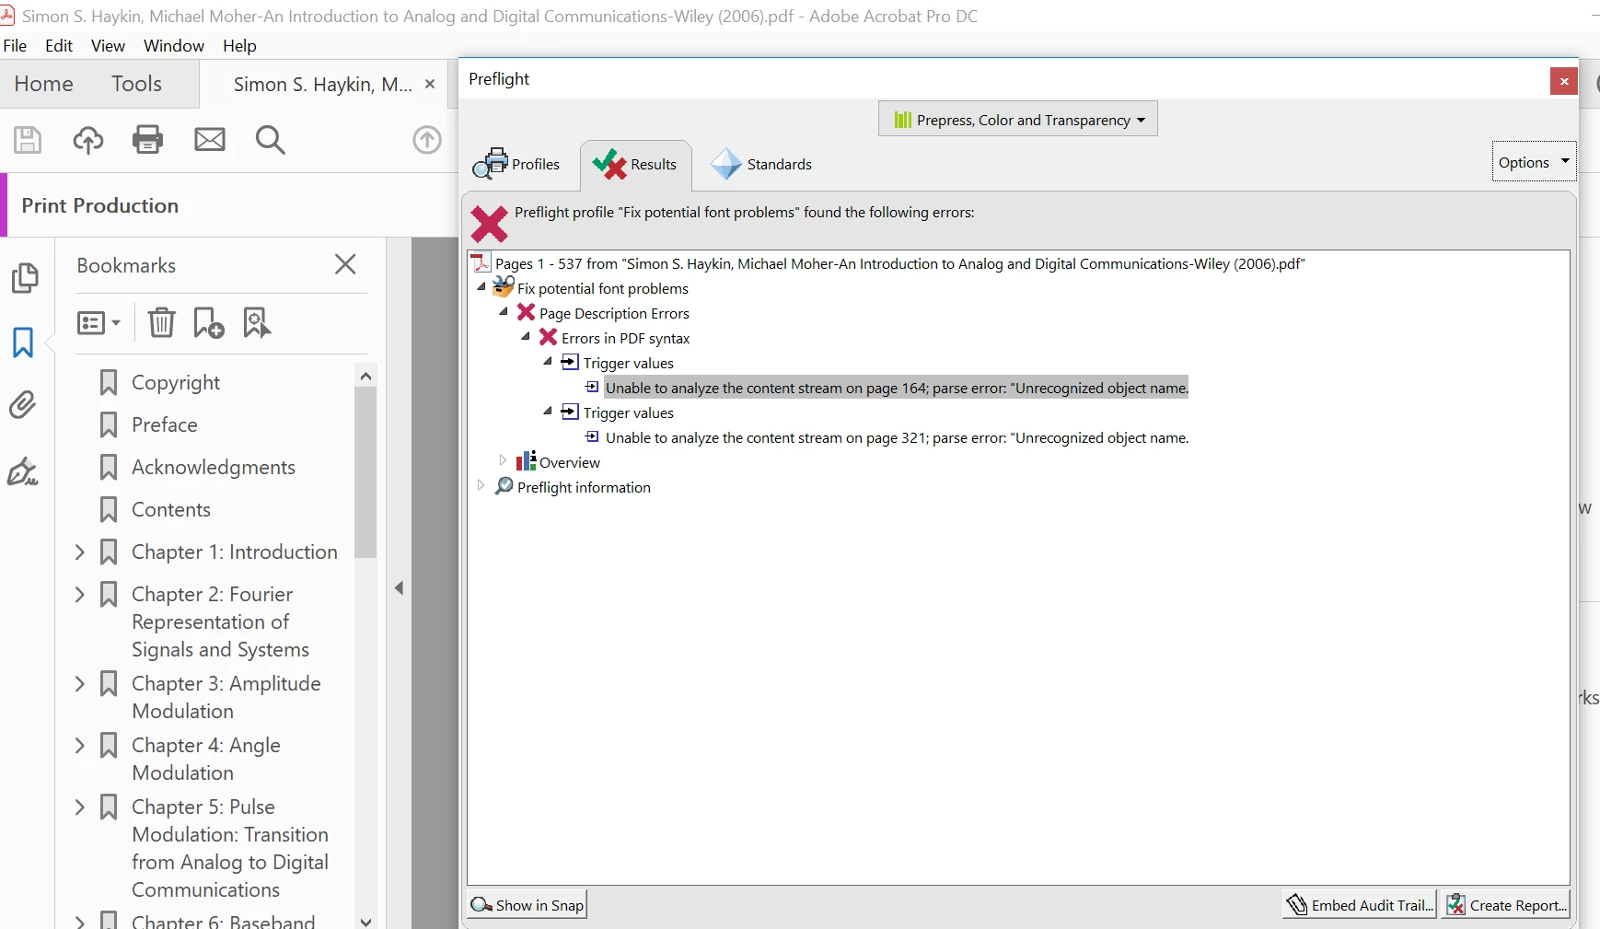The height and width of the screenshot is (929, 1600).
Task: Close the Bookmarks panel
Action: tap(345, 265)
